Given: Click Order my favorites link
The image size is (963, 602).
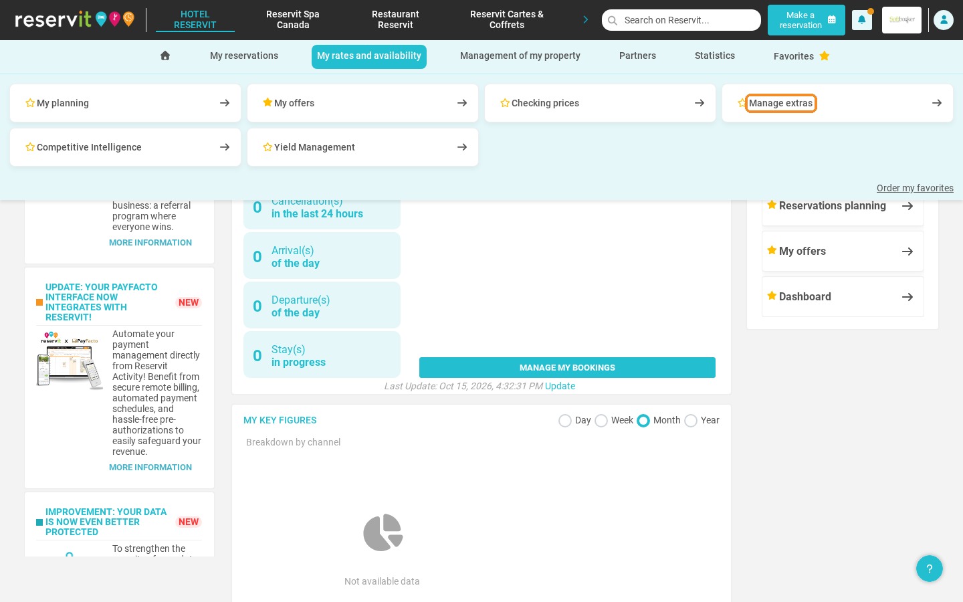Looking at the screenshot, I should coord(915,188).
